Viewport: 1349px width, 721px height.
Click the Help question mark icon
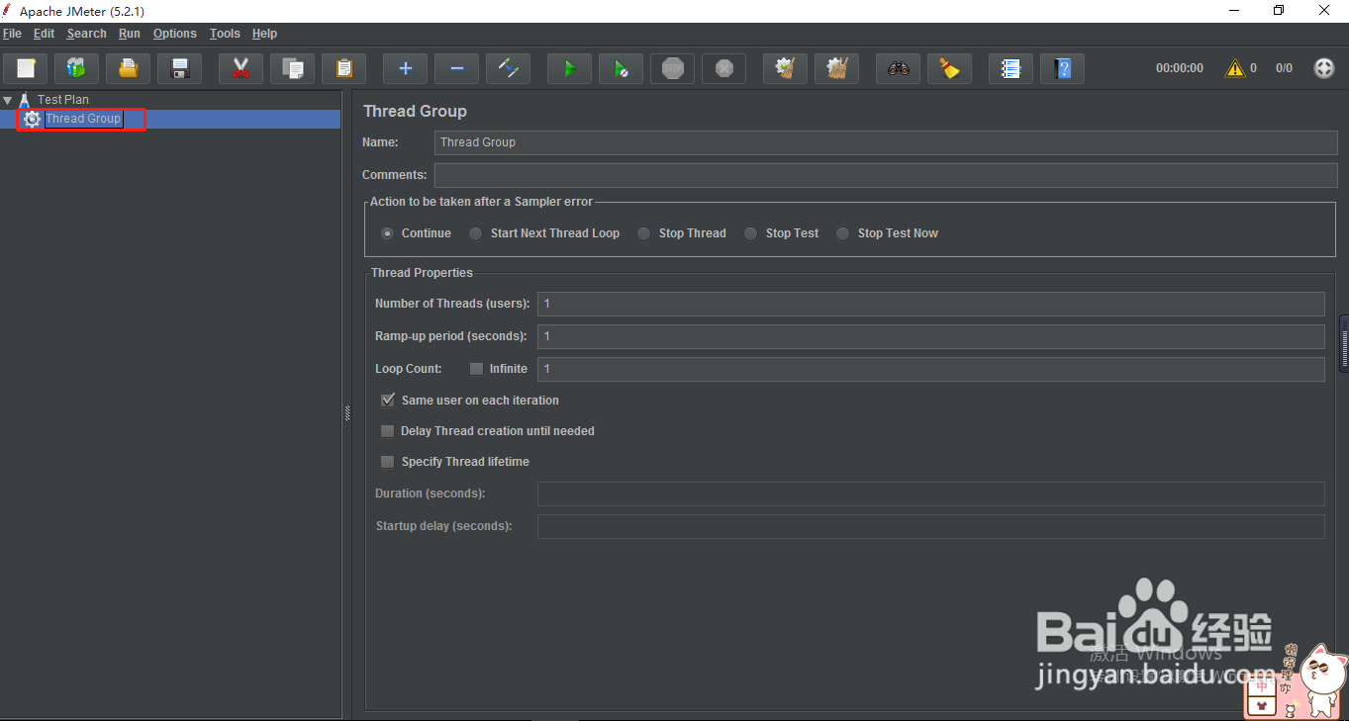tap(1062, 68)
